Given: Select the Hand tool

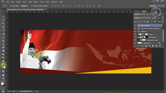Looking at the screenshot, I should point(3,75).
